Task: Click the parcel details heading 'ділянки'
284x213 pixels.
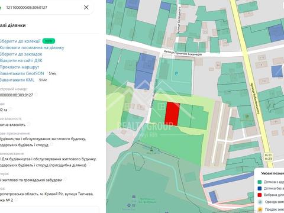Action: 13,25
